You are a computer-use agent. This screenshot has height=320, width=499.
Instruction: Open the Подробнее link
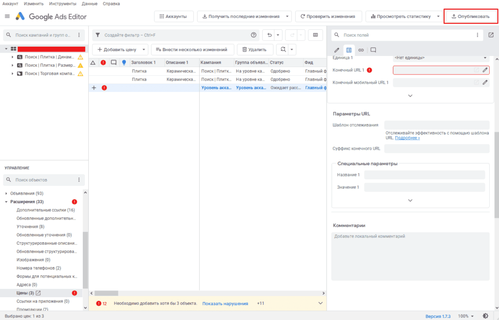[407, 138]
